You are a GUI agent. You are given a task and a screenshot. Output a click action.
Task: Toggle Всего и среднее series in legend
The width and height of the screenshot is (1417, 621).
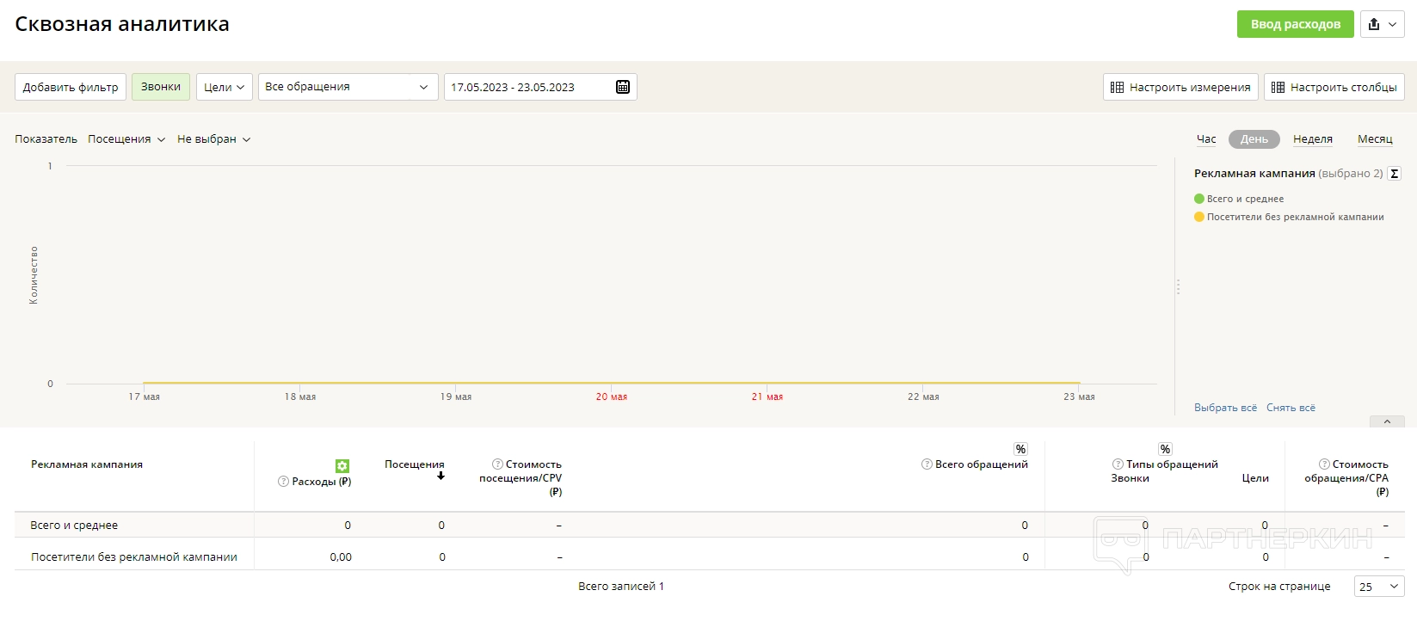tap(1244, 199)
